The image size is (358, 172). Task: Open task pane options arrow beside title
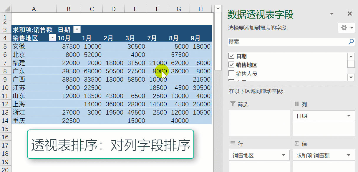click(332, 14)
